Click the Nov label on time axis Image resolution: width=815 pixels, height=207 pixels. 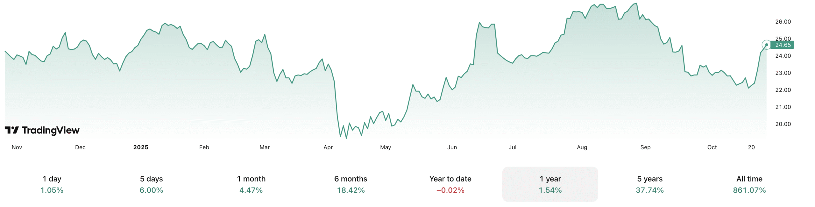tap(17, 147)
